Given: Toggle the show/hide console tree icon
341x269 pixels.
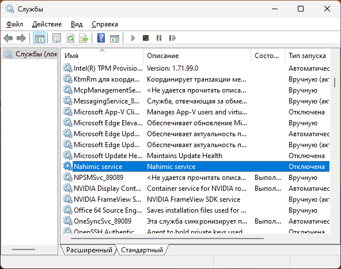Looking at the screenshot, I should coord(39,38).
